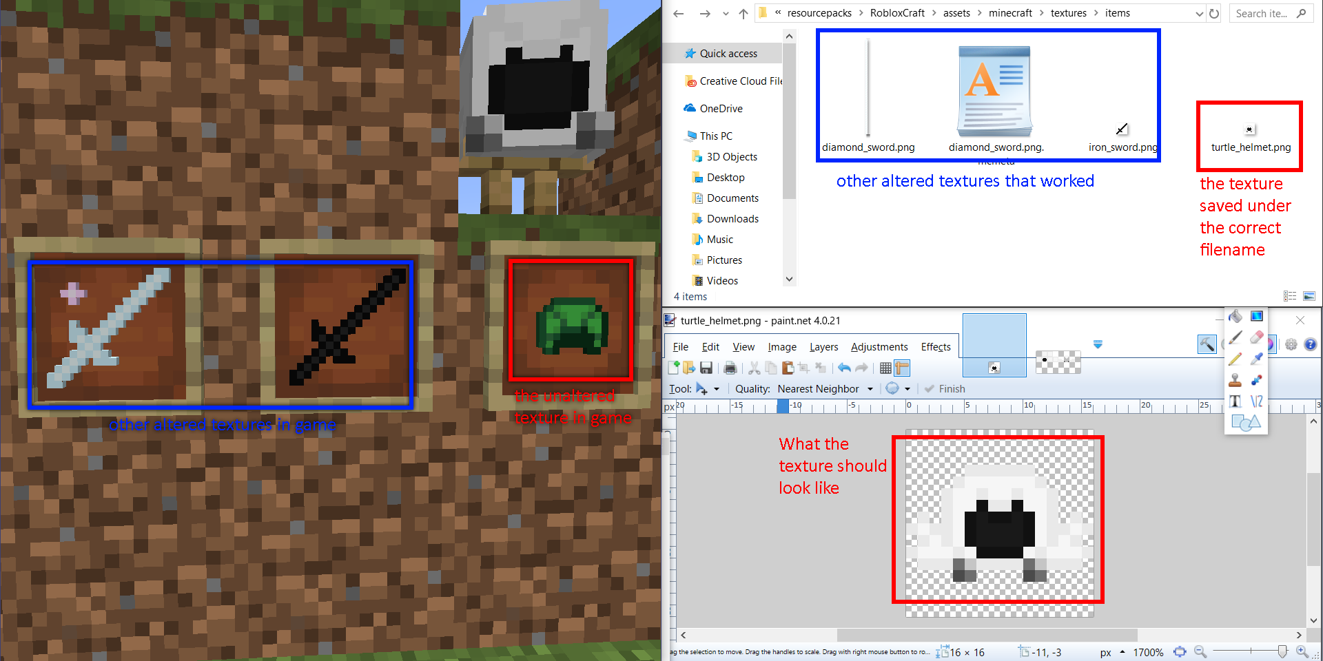
Task: Click the zoom out magnifier
Action: pyautogui.click(x=1200, y=651)
